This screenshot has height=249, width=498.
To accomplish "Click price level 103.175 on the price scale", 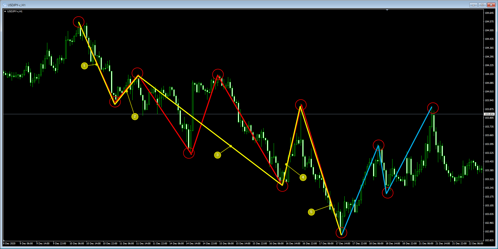I will point(489,197).
